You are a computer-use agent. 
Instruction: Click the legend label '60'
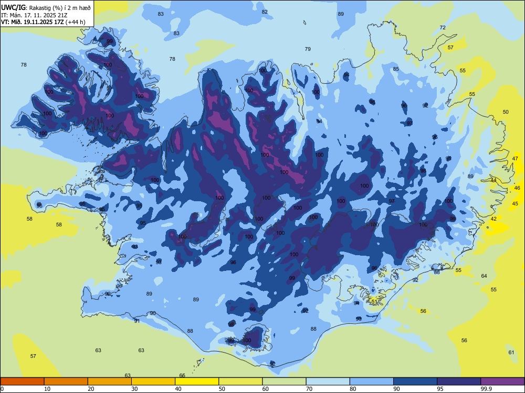point(266,389)
